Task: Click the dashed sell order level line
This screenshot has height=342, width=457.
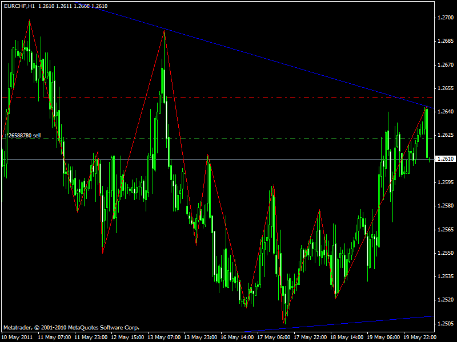Action: [x=228, y=139]
